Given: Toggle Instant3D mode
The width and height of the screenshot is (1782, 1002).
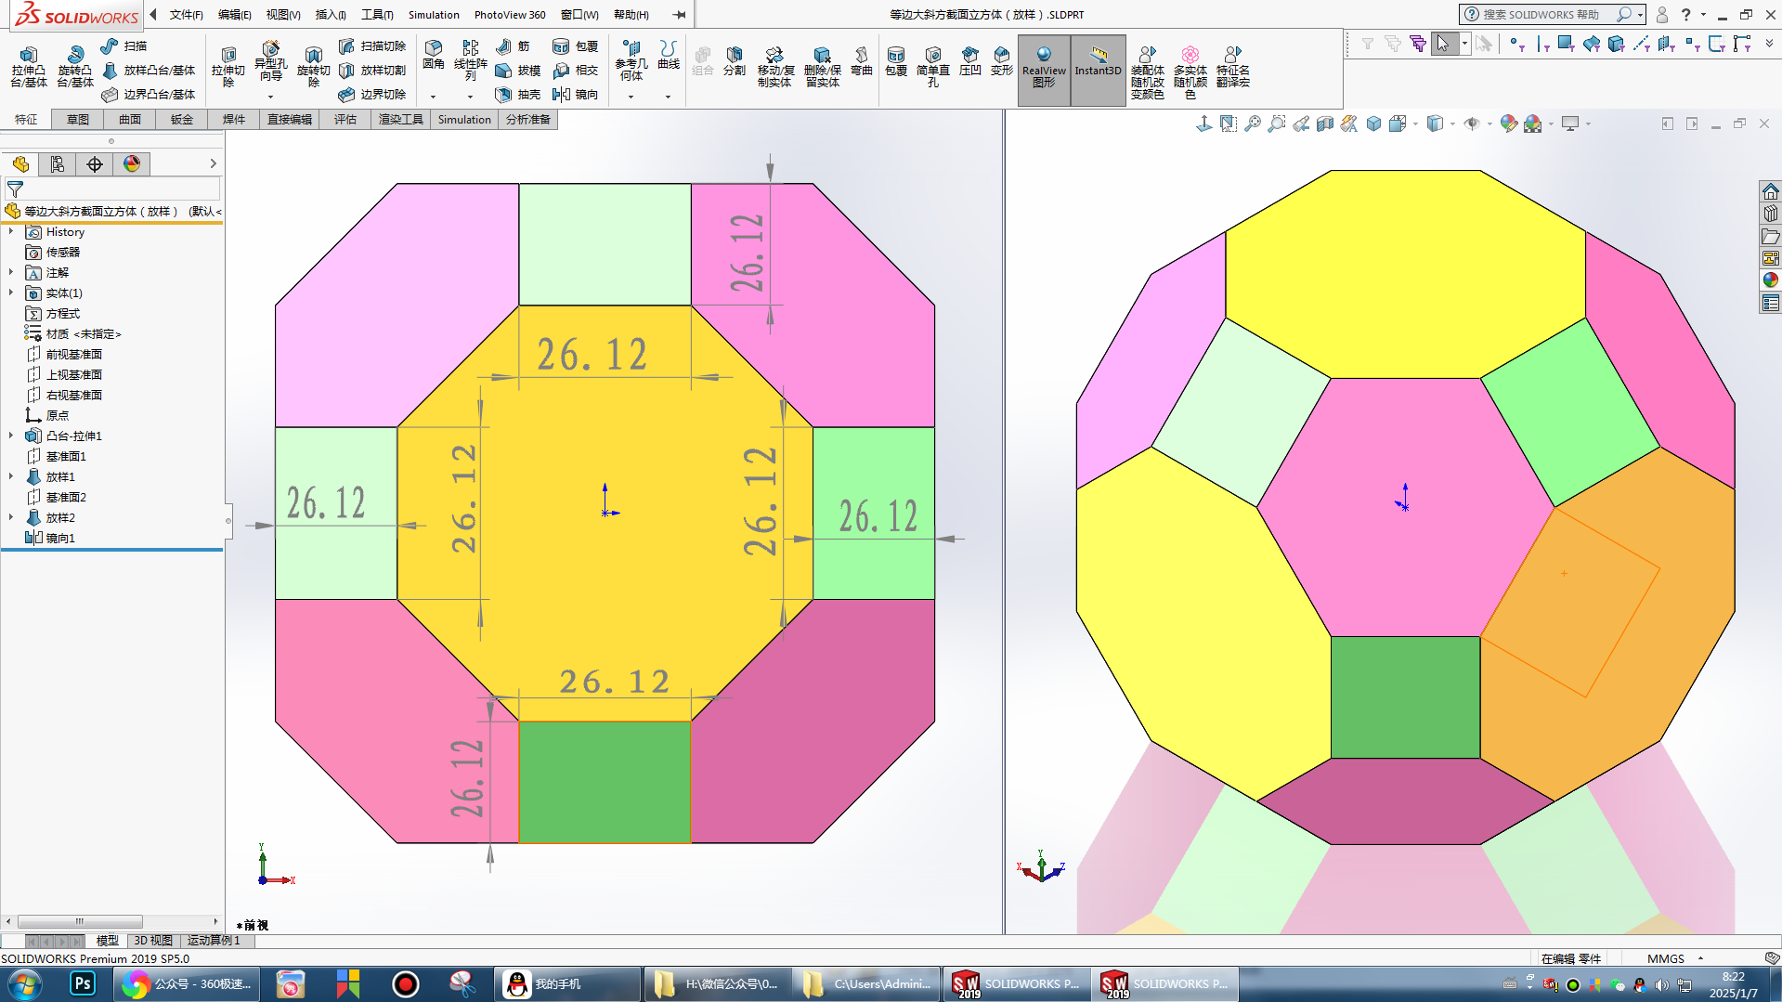Looking at the screenshot, I should pyautogui.click(x=1099, y=69).
